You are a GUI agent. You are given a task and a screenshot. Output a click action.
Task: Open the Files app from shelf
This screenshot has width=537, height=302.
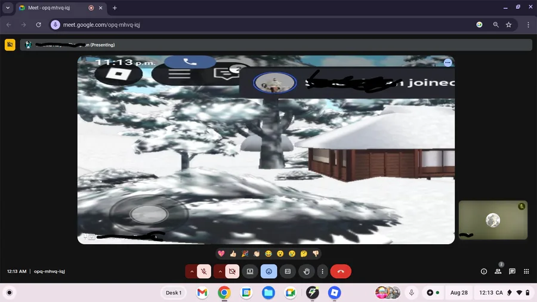(x=268, y=293)
